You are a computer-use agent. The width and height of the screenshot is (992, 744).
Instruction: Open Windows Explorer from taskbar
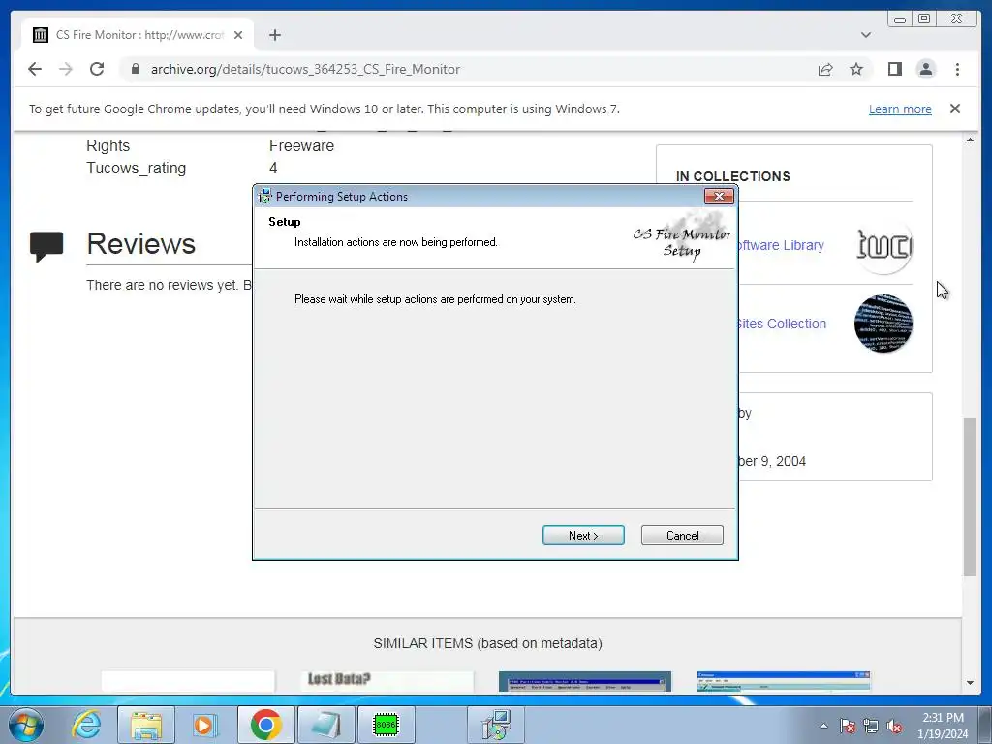(x=146, y=725)
